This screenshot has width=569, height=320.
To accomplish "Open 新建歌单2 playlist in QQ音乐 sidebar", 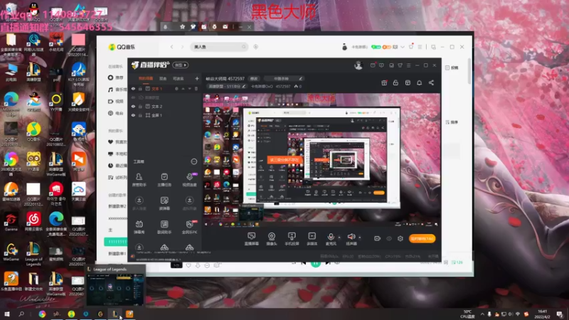I will [x=117, y=206].
